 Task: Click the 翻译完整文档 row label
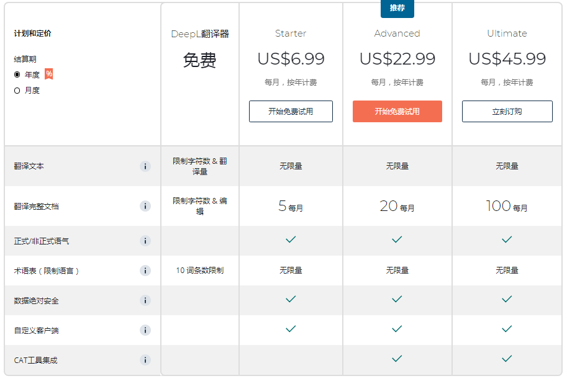point(36,207)
